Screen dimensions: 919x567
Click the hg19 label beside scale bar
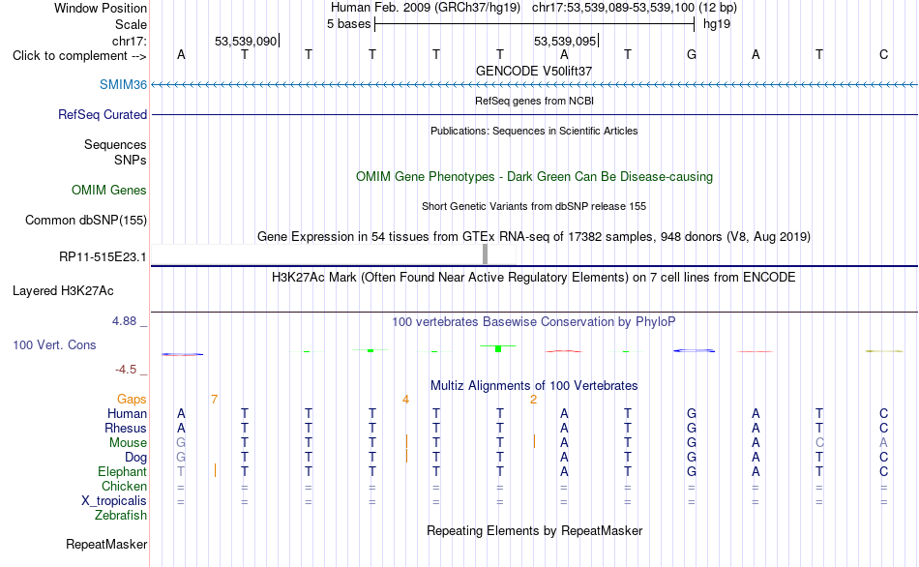pos(716,24)
